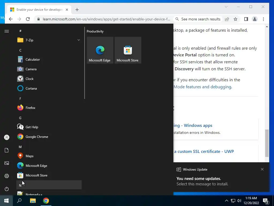274x206 pixels.
Task: Click the Power button in Start
Action: tap(7, 189)
